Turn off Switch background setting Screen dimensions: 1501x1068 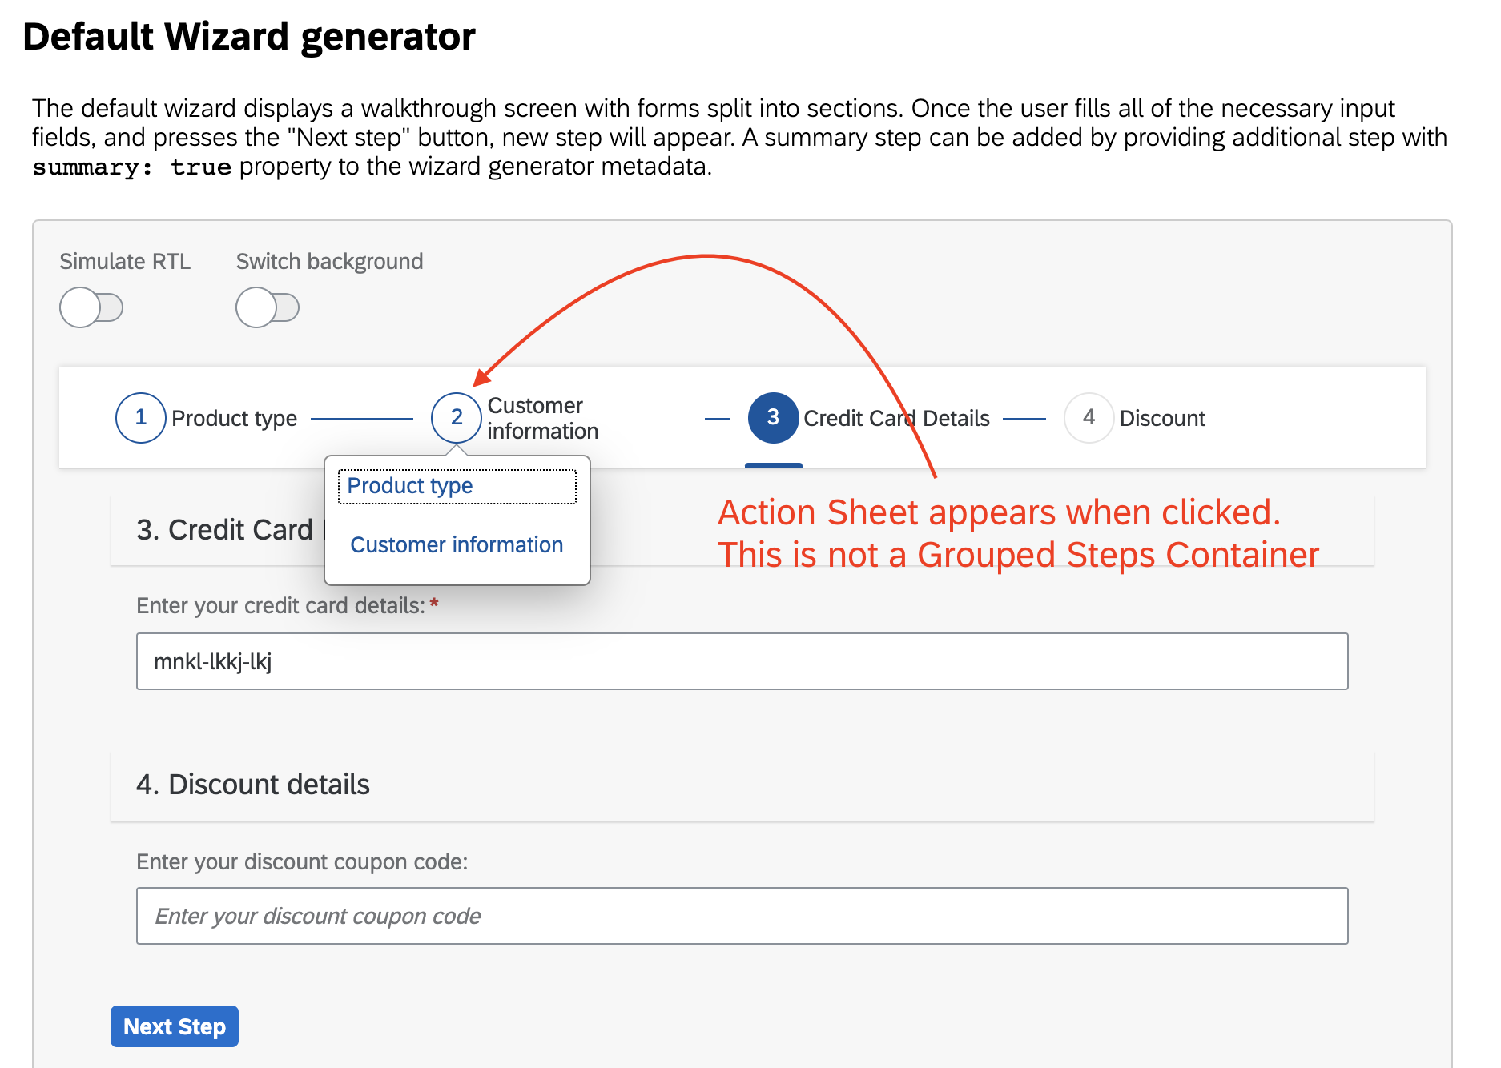(268, 307)
